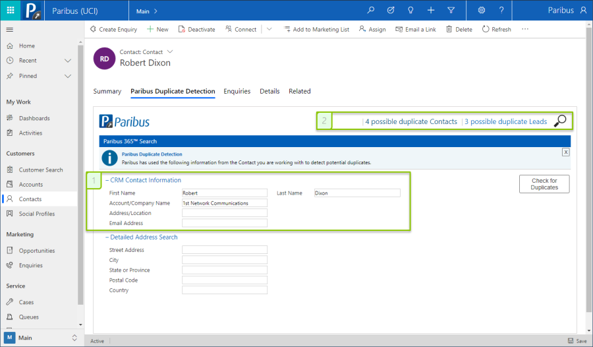Click the Paribus search magnifier icon

[560, 121]
